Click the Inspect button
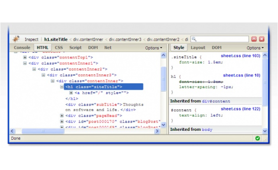 point(31,39)
